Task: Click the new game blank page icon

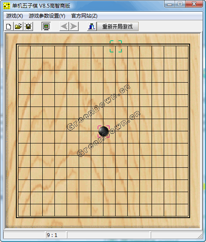Action: pos(9,26)
